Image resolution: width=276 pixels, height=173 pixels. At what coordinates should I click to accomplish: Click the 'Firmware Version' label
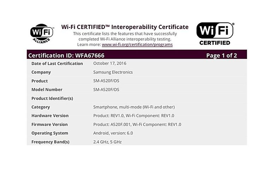[49, 124]
